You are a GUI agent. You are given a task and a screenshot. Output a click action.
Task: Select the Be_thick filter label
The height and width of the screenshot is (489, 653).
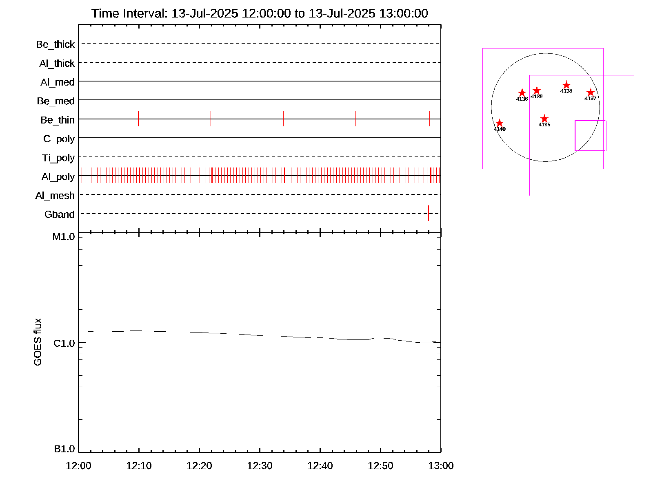tap(56, 44)
